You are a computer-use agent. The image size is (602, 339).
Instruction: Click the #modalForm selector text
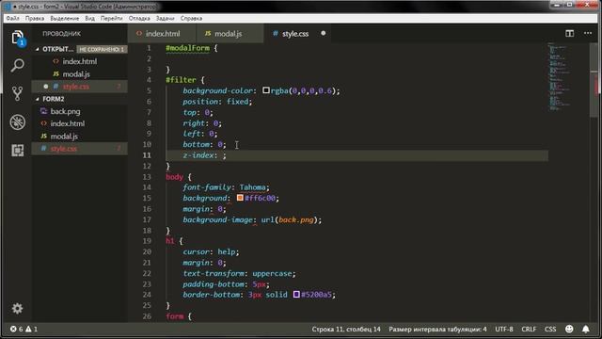tap(187, 48)
